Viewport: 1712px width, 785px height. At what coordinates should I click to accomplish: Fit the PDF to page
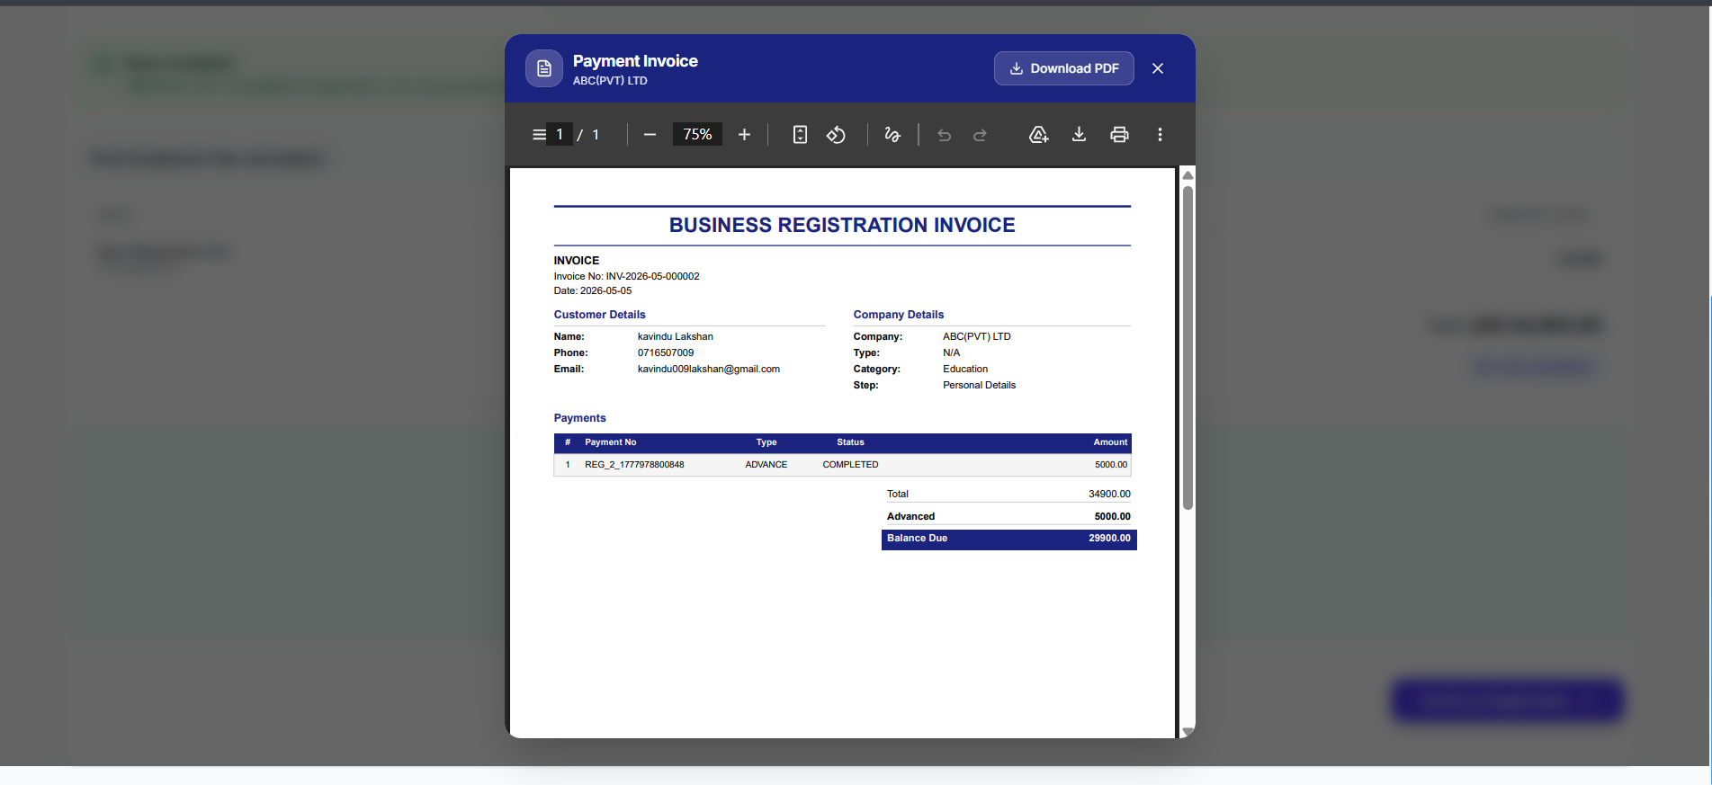click(x=800, y=135)
